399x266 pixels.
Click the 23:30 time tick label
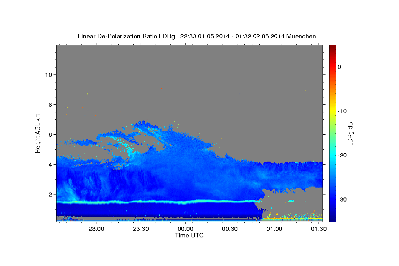coord(141,229)
